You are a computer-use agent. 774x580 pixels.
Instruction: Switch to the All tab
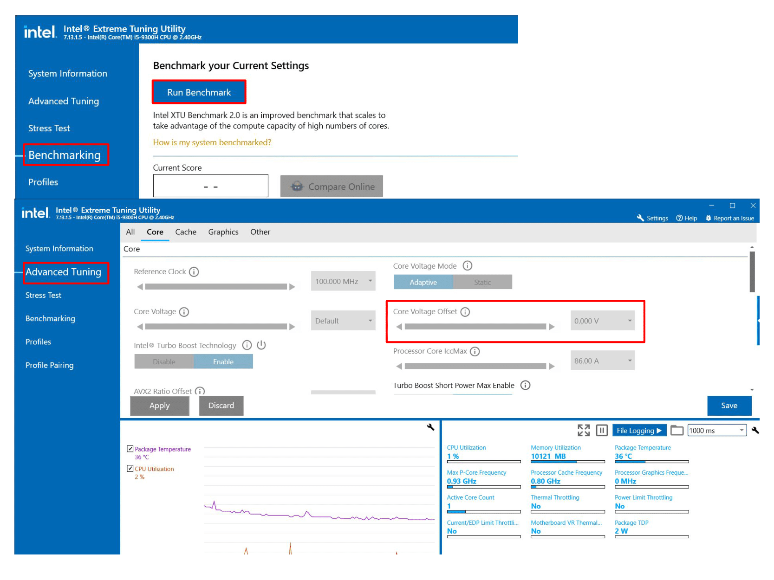coord(130,232)
